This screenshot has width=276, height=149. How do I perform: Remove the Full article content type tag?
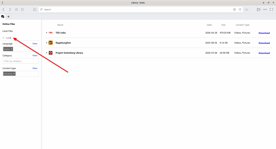pyautogui.click(x=14, y=74)
